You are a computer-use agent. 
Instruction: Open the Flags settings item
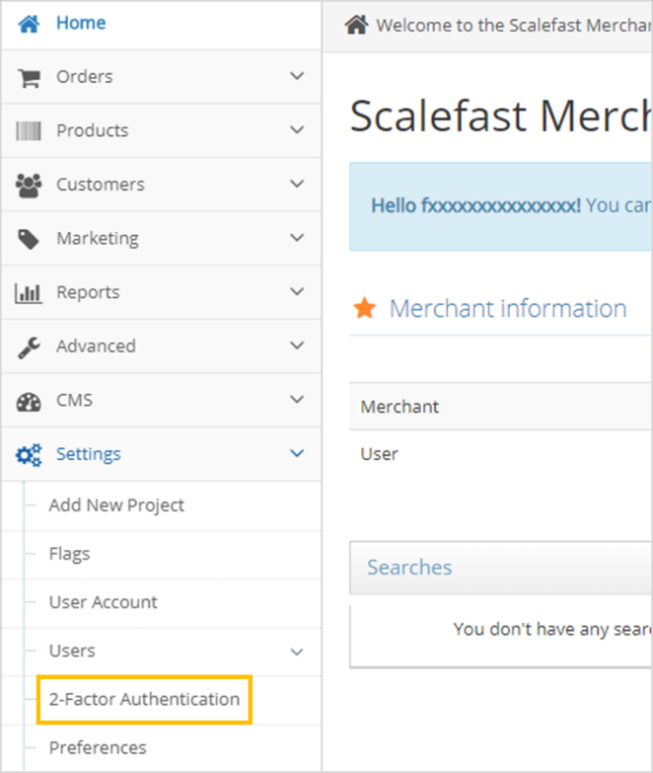(x=69, y=554)
